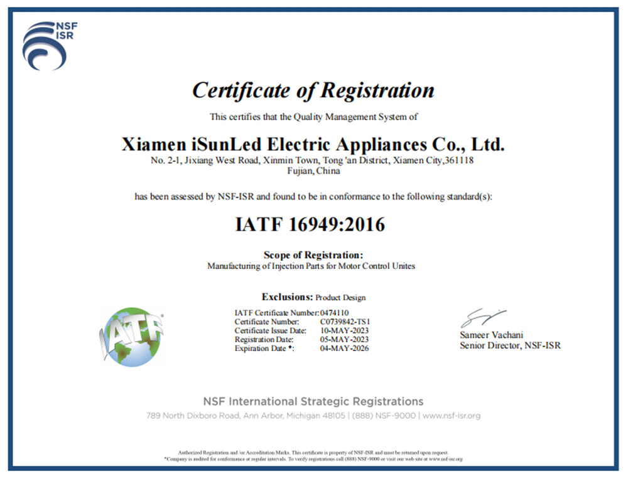
Task: Click the "Expiration Date" label
Action: [264, 348]
